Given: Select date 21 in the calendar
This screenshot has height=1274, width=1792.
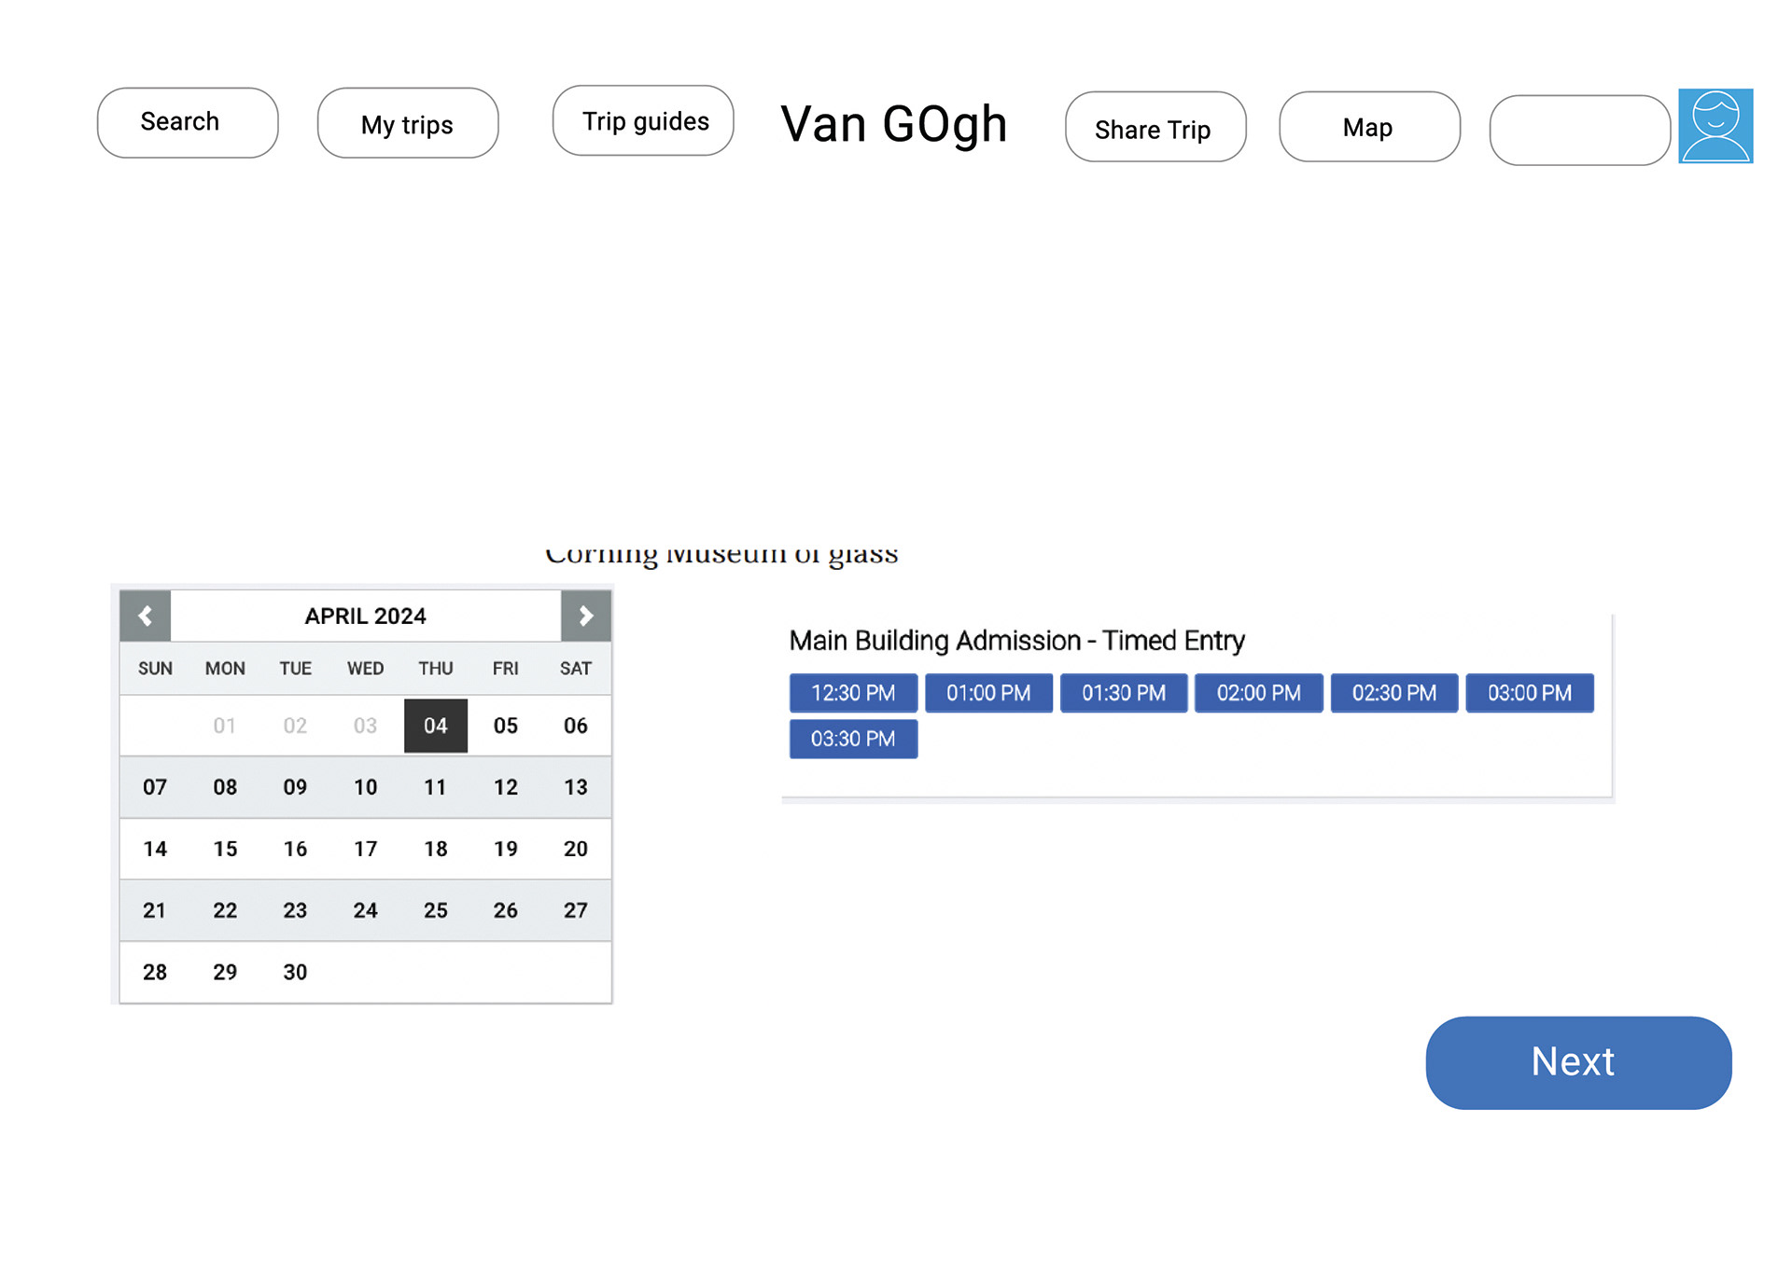Looking at the screenshot, I should point(155,910).
